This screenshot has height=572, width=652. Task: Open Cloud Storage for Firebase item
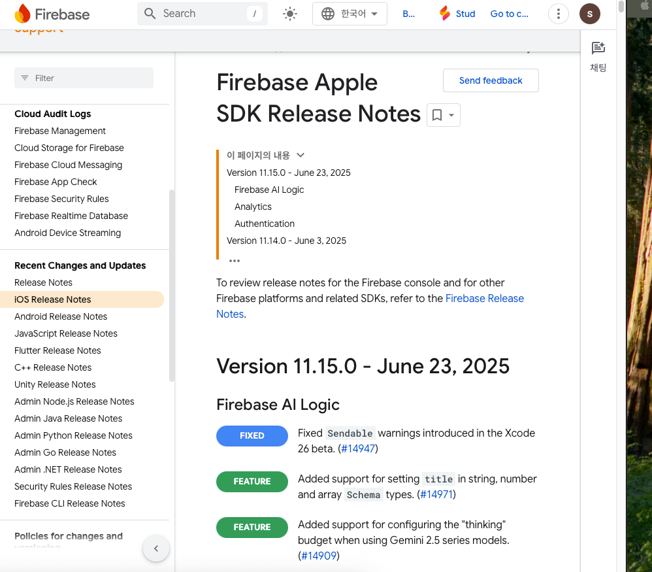(69, 148)
